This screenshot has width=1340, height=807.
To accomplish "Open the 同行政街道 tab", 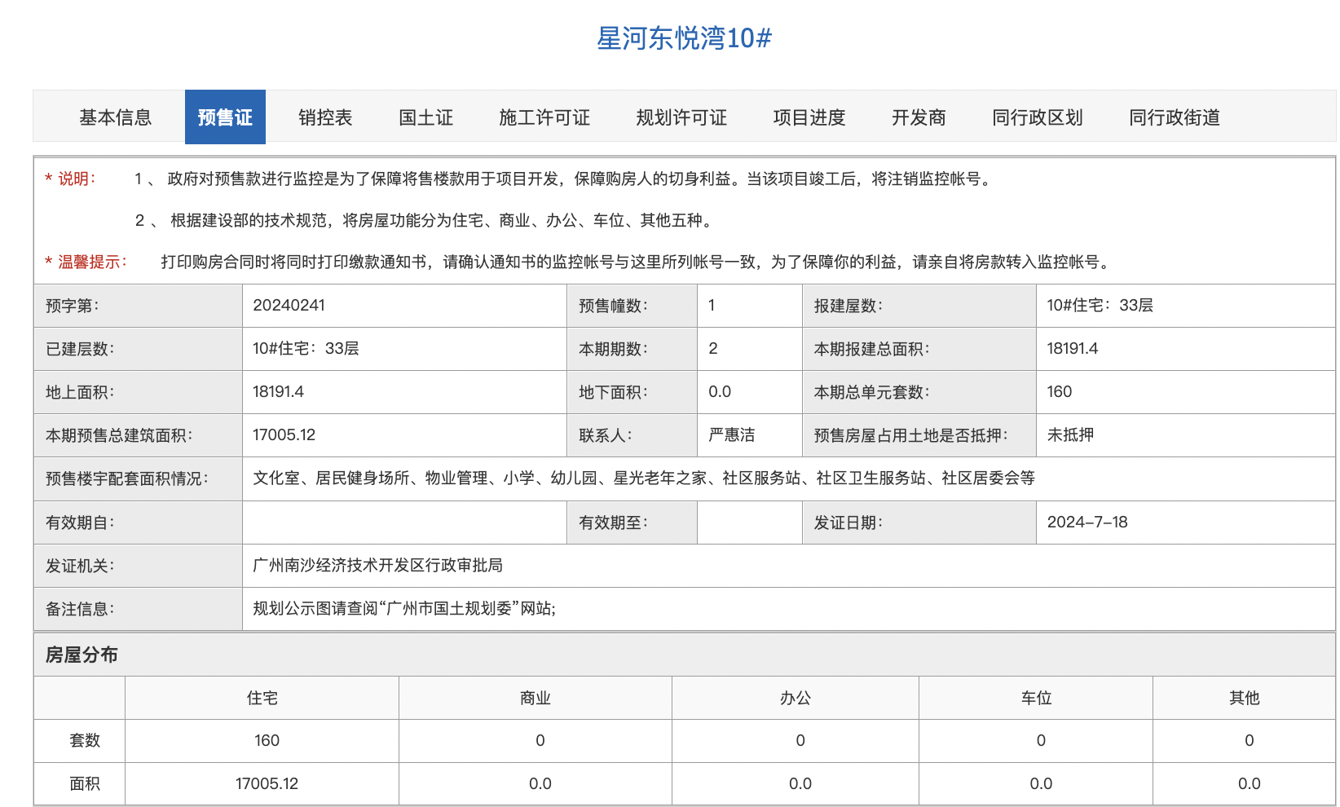I will 1175,117.
